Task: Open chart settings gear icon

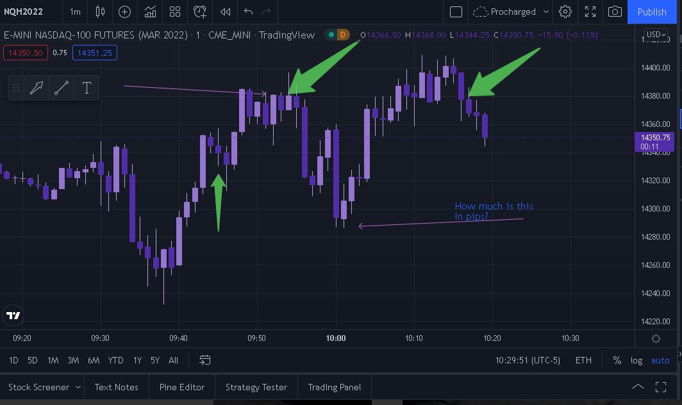Action: coord(565,12)
